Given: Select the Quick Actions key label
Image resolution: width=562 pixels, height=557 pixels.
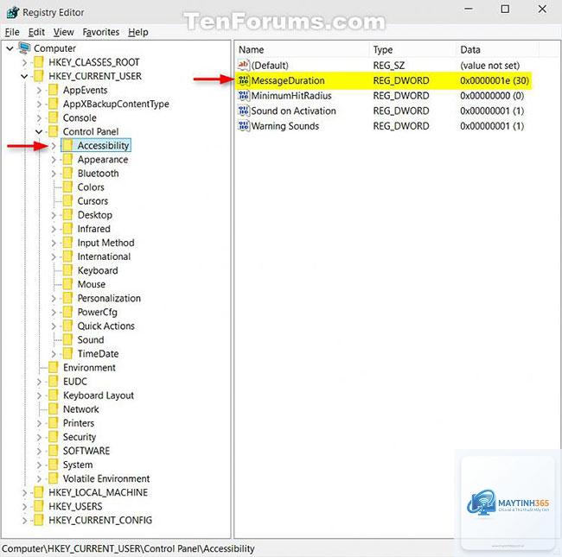Looking at the screenshot, I should (x=106, y=326).
